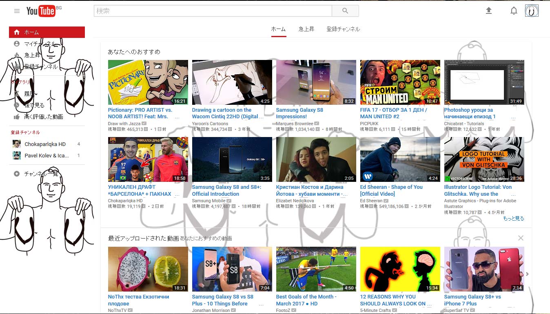Open the Best Goals football thumbnail
Screen dimensions: 550x314
pos(316,269)
